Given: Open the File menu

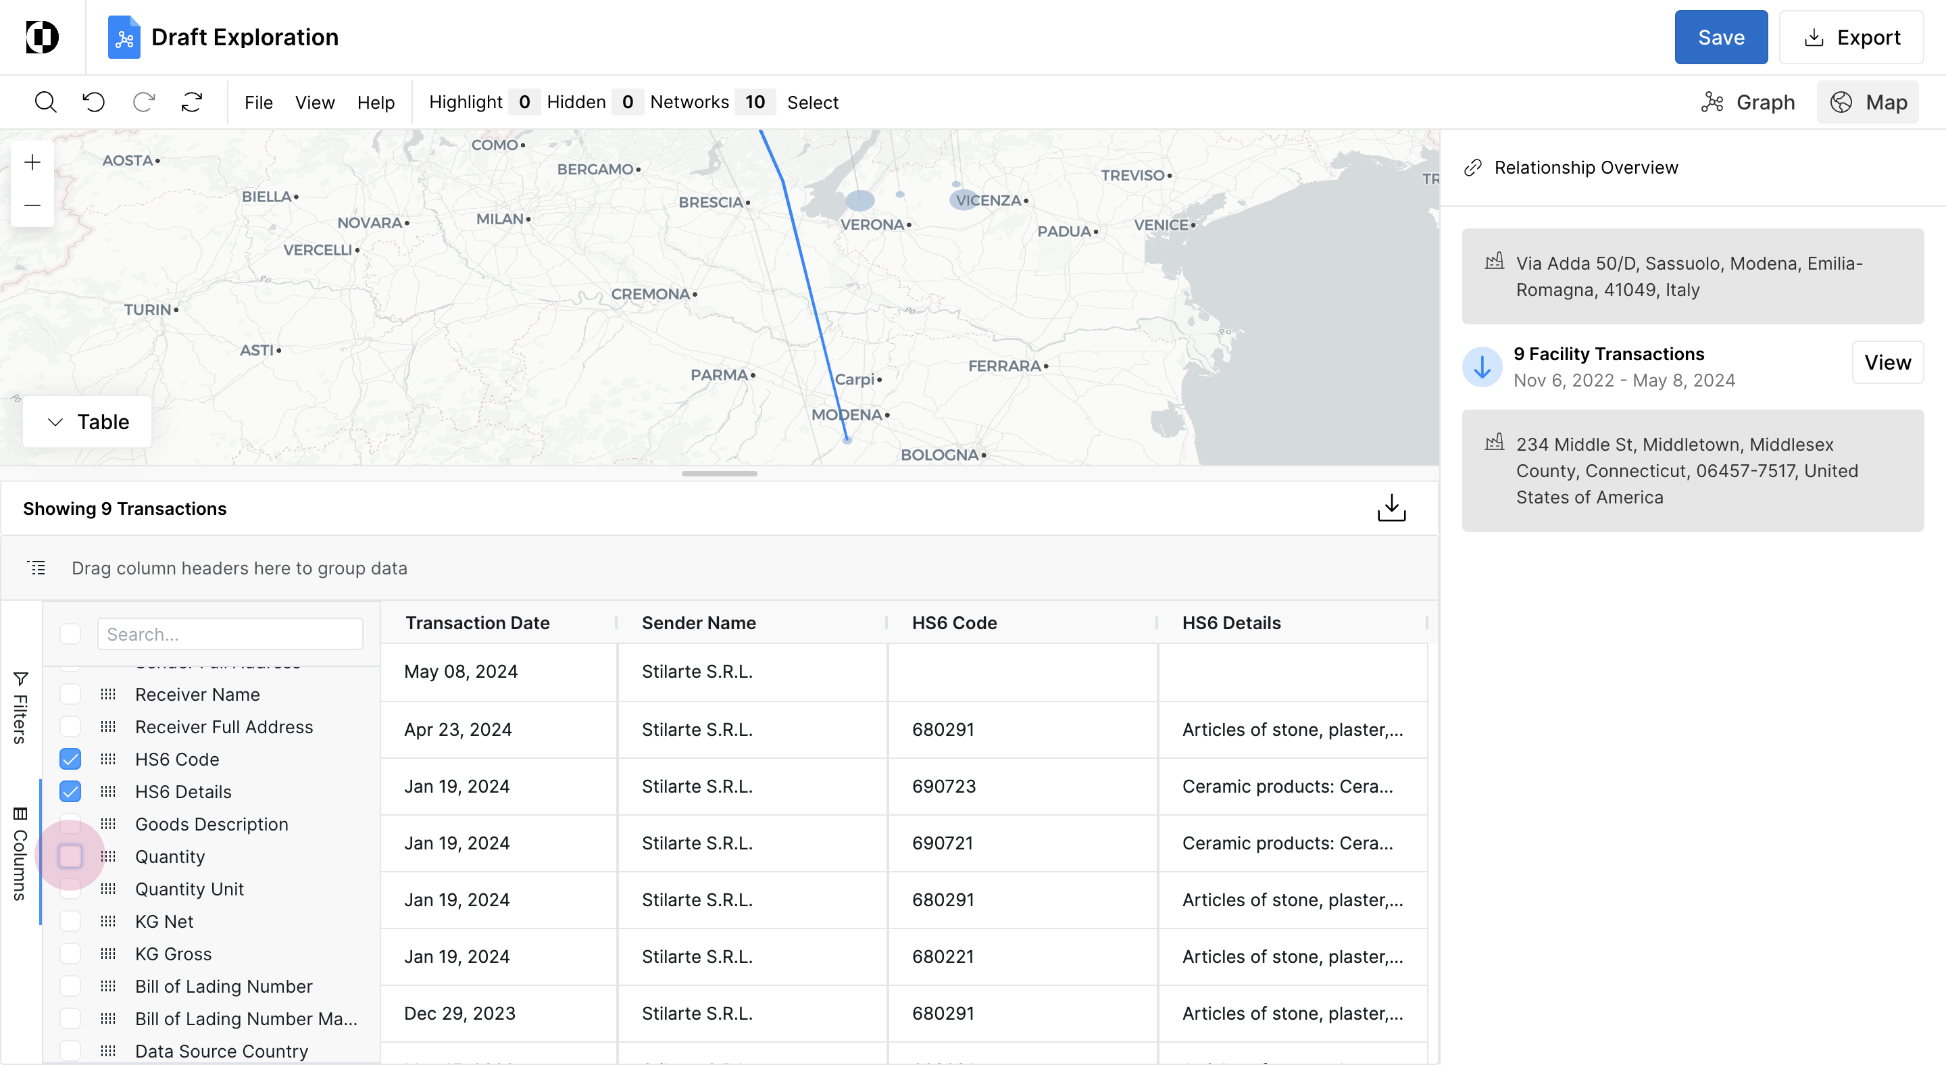Looking at the screenshot, I should (x=258, y=102).
